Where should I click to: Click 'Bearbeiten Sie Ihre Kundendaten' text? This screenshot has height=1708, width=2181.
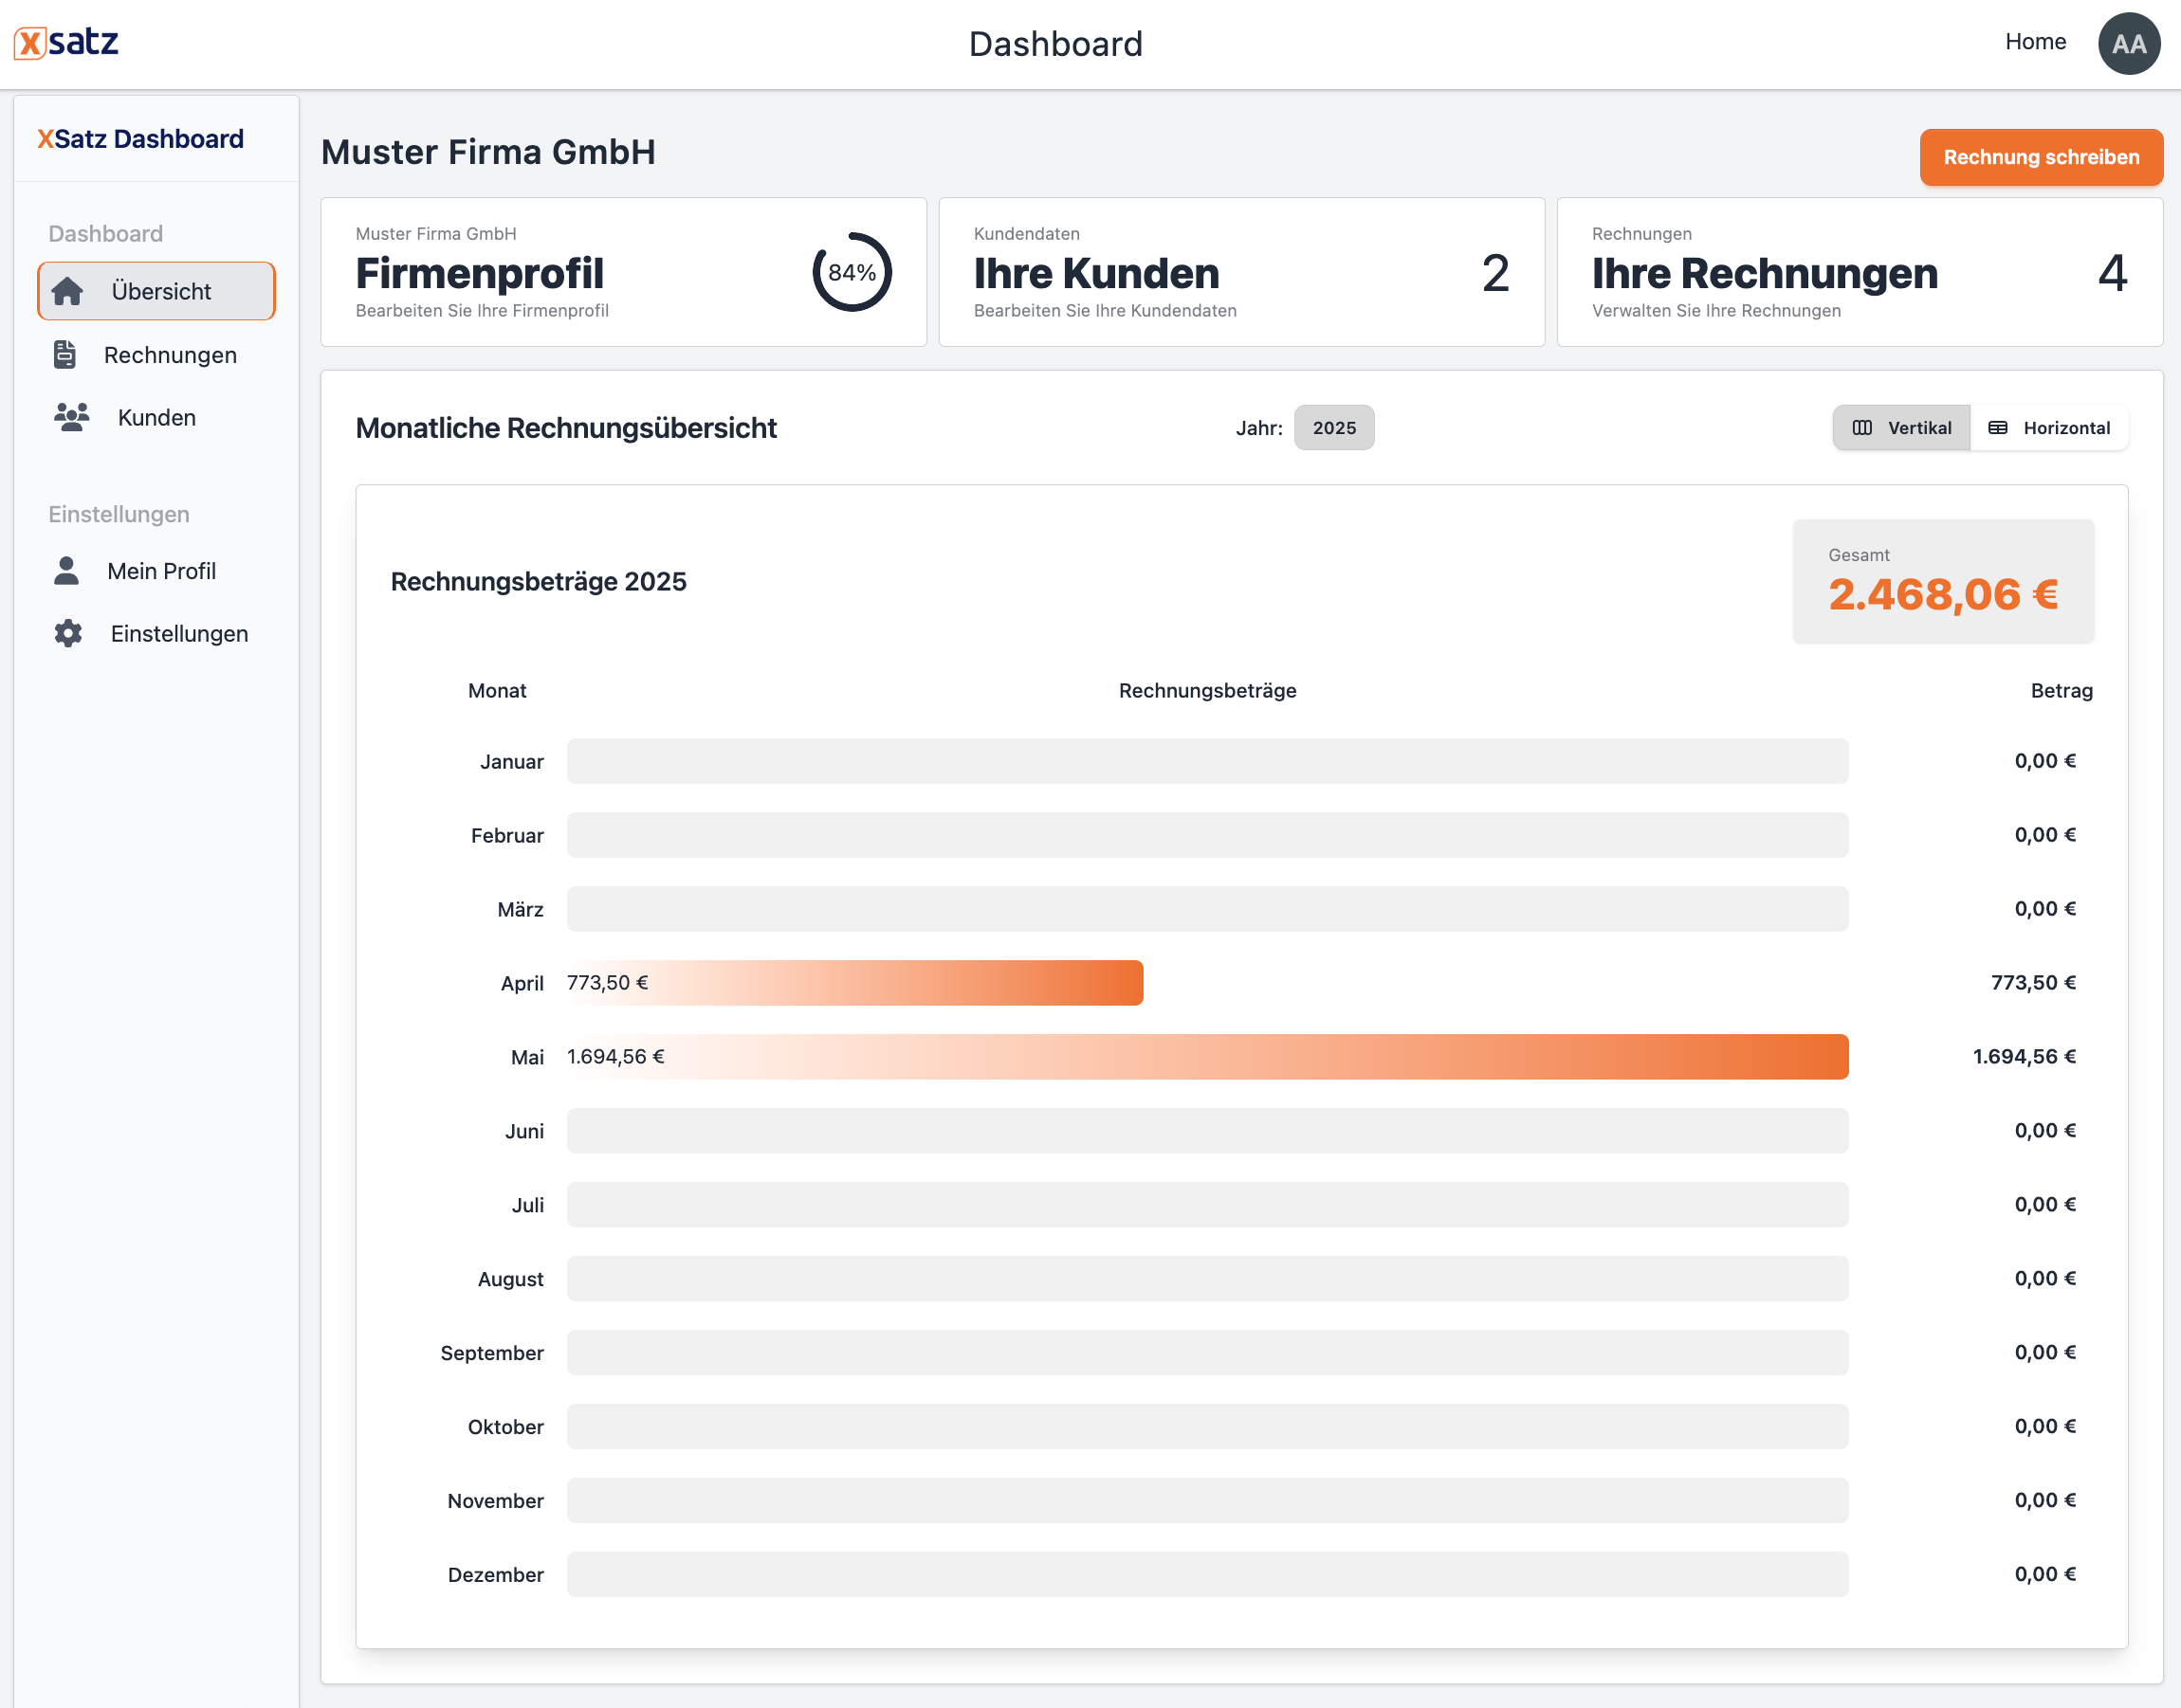(x=1105, y=311)
